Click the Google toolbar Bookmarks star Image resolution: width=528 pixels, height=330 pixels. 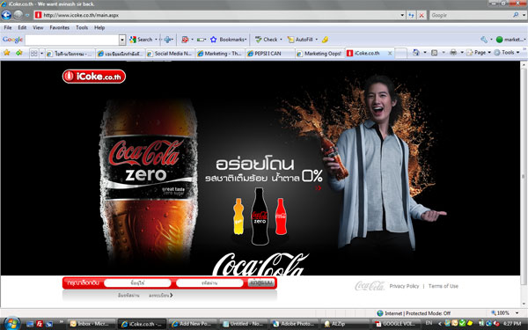point(213,40)
